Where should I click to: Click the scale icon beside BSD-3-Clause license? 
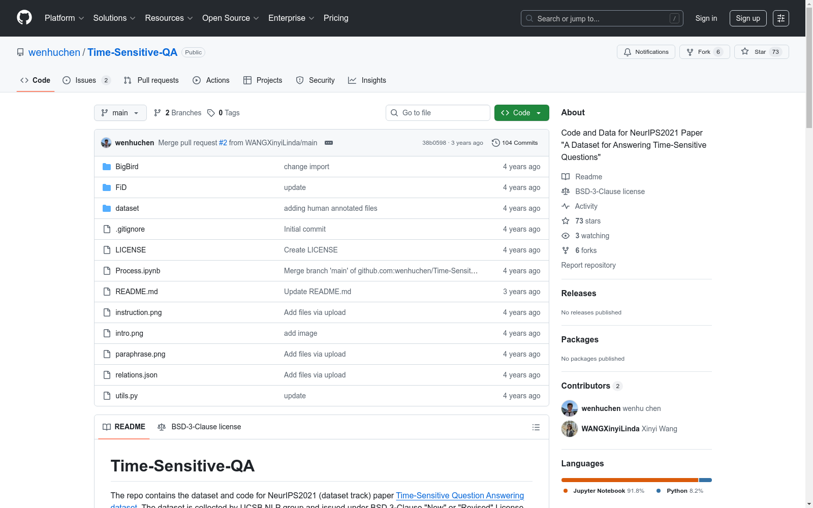point(566,192)
